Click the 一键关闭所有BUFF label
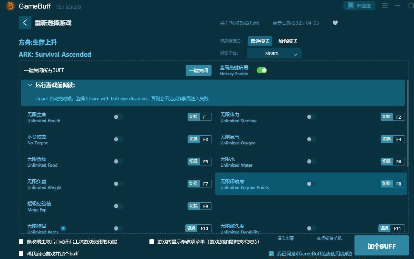 (x=44, y=70)
